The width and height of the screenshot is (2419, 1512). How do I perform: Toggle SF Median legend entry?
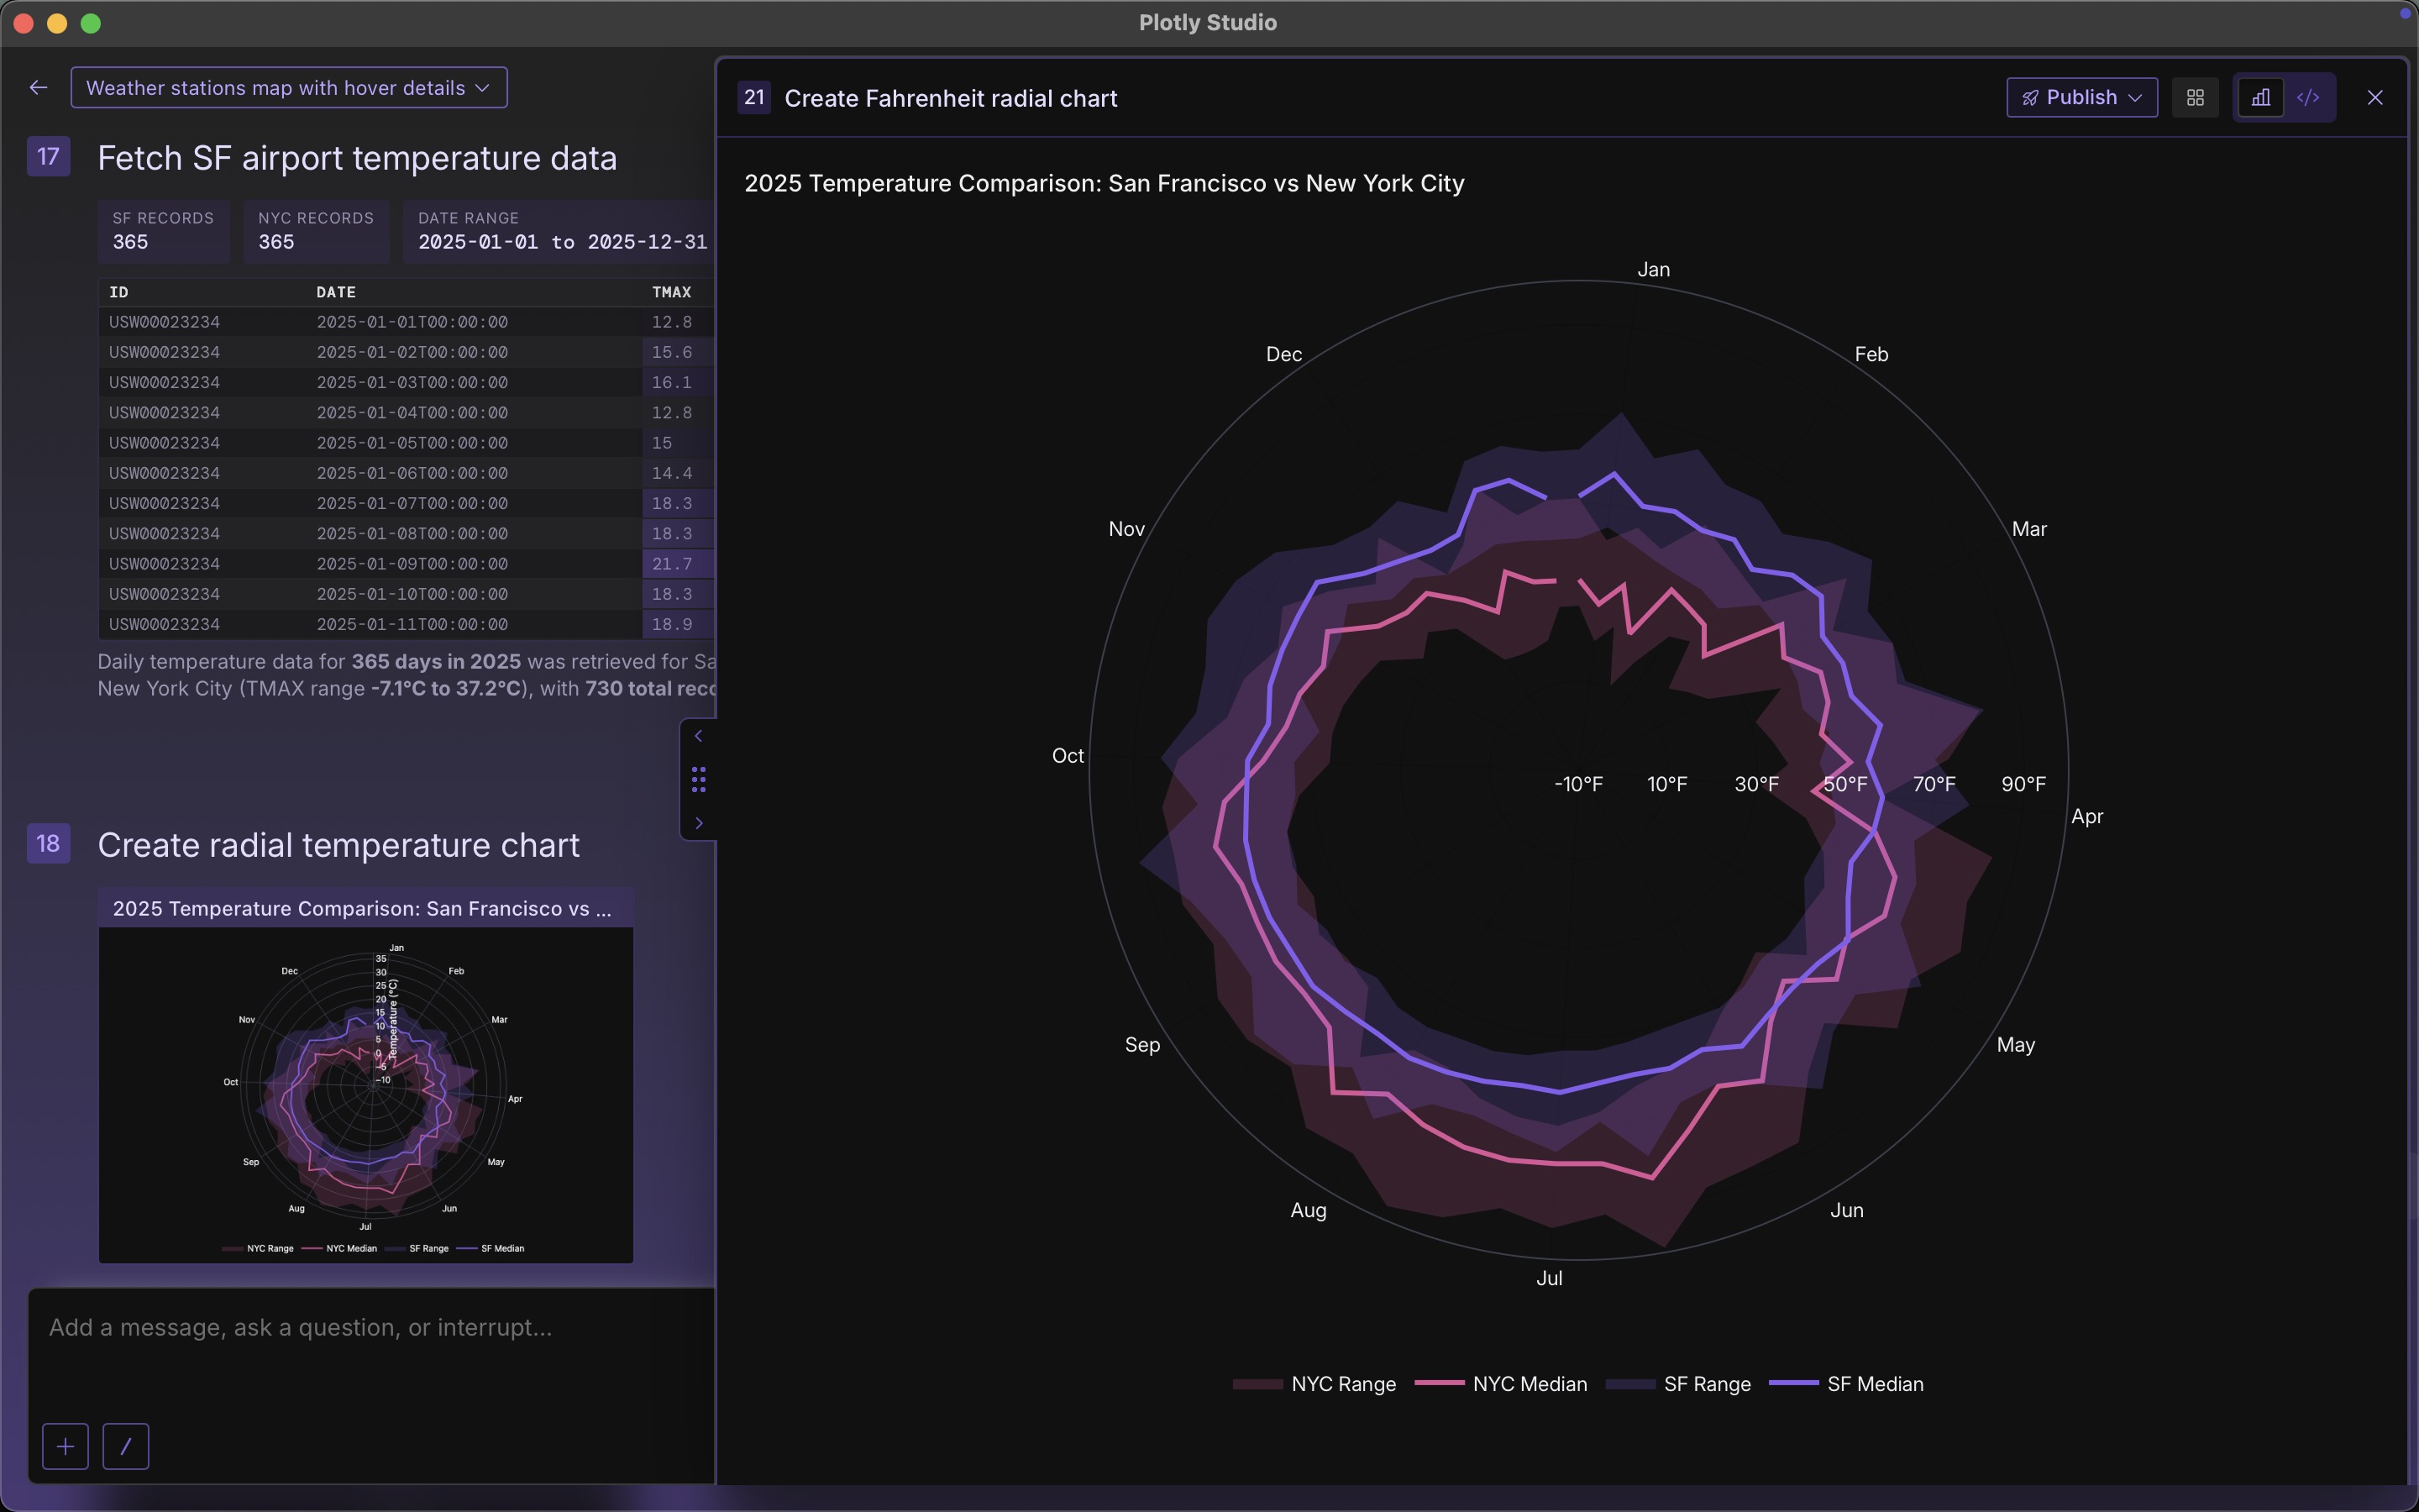[1846, 1384]
